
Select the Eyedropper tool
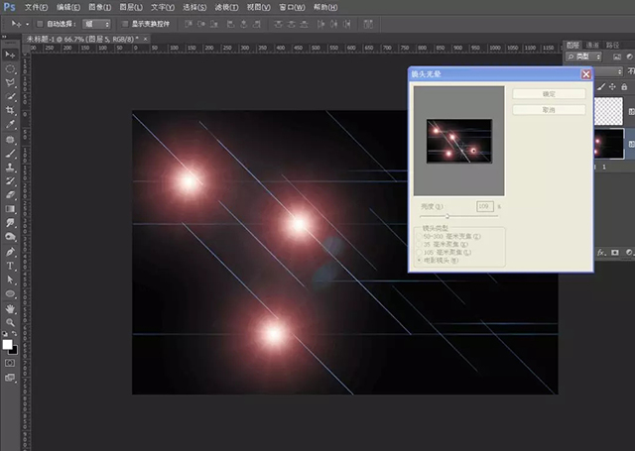[10, 125]
